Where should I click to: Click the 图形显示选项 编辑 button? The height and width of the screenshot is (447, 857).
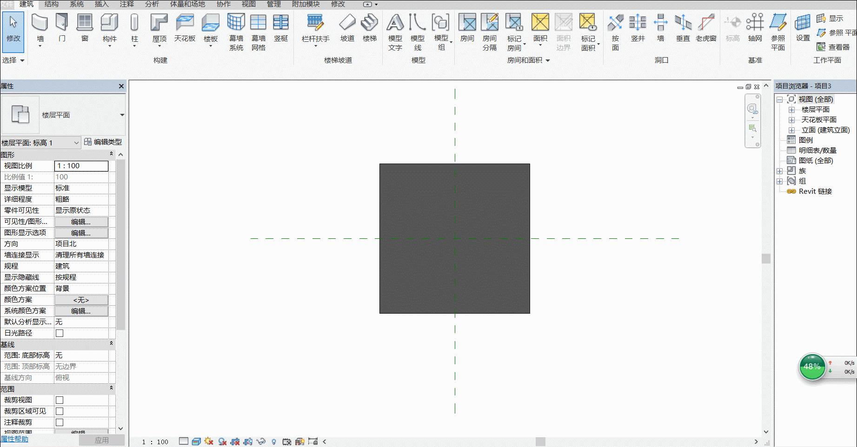coord(81,233)
